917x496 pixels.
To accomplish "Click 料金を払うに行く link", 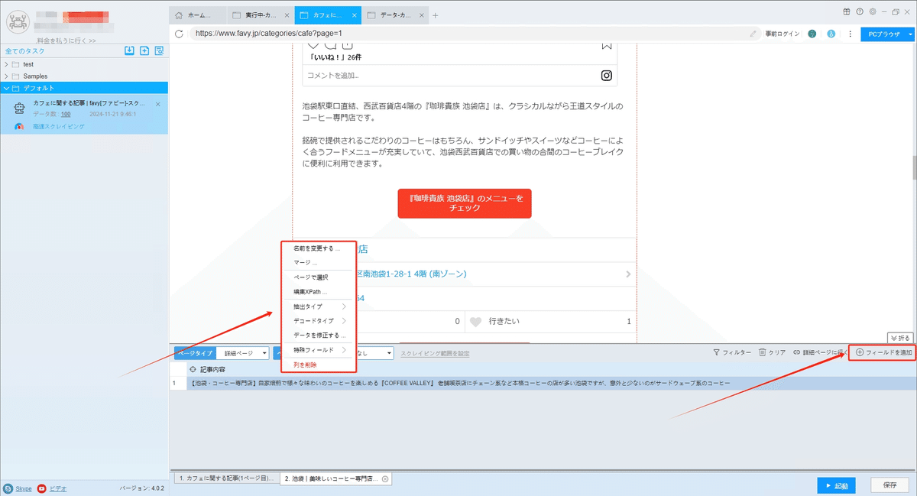I will [66, 41].
